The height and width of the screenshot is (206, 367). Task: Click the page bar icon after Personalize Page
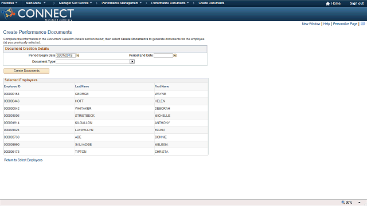pyautogui.click(x=362, y=23)
